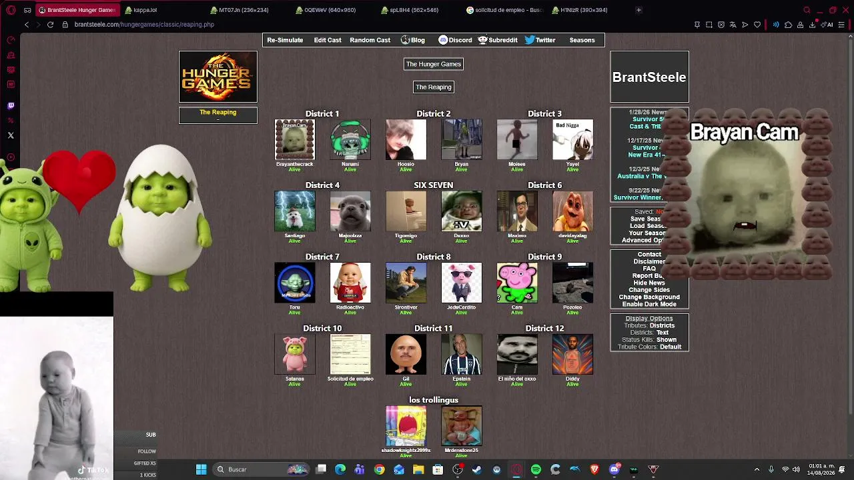Viewport: 854px width, 480px height.
Task: Open Spotify from taskbar
Action: click(x=536, y=469)
